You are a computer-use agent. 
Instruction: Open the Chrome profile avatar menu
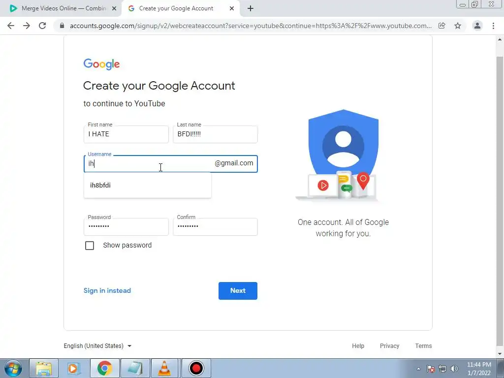[477, 26]
